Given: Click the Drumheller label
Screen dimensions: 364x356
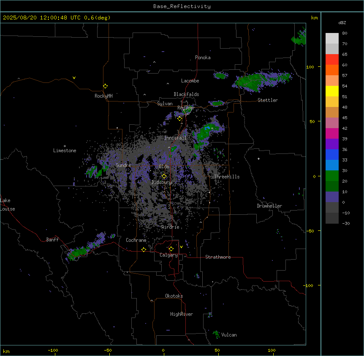Looking at the screenshot, I should [x=269, y=206].
